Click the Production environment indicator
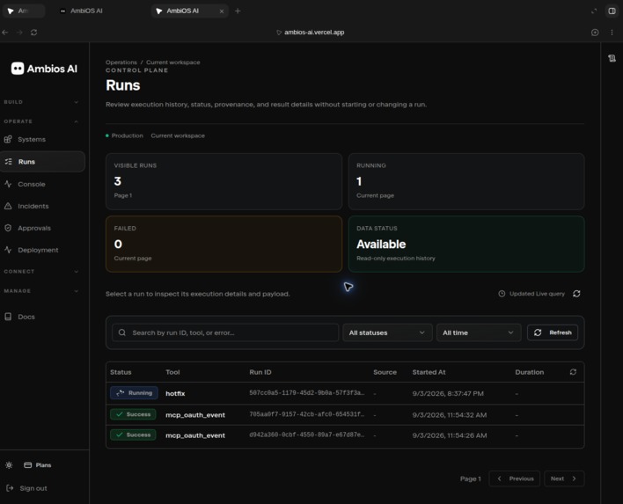The height and width of the screenshot is (504, 623). 124,135
